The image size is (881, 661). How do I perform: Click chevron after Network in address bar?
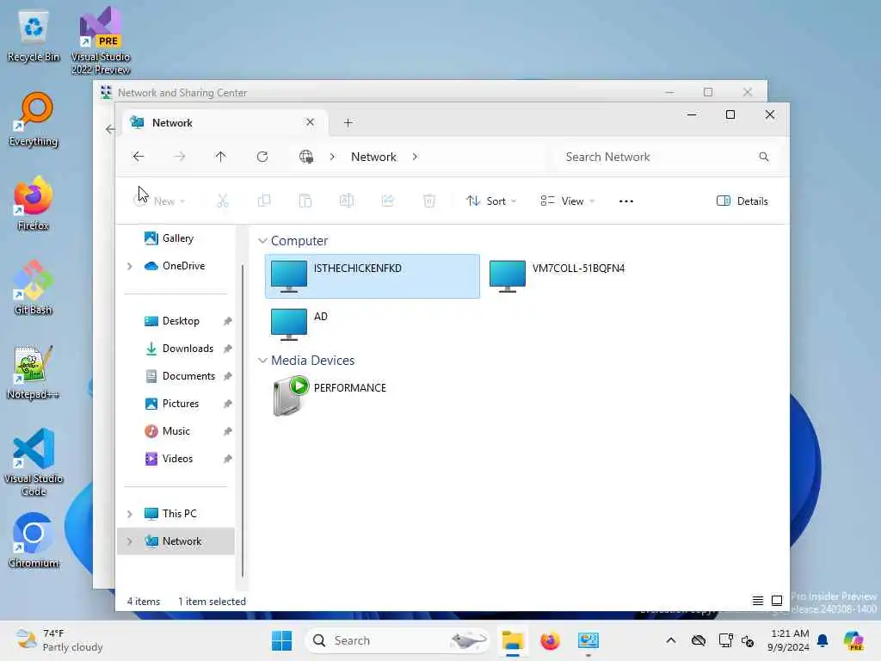click(416, 157)
